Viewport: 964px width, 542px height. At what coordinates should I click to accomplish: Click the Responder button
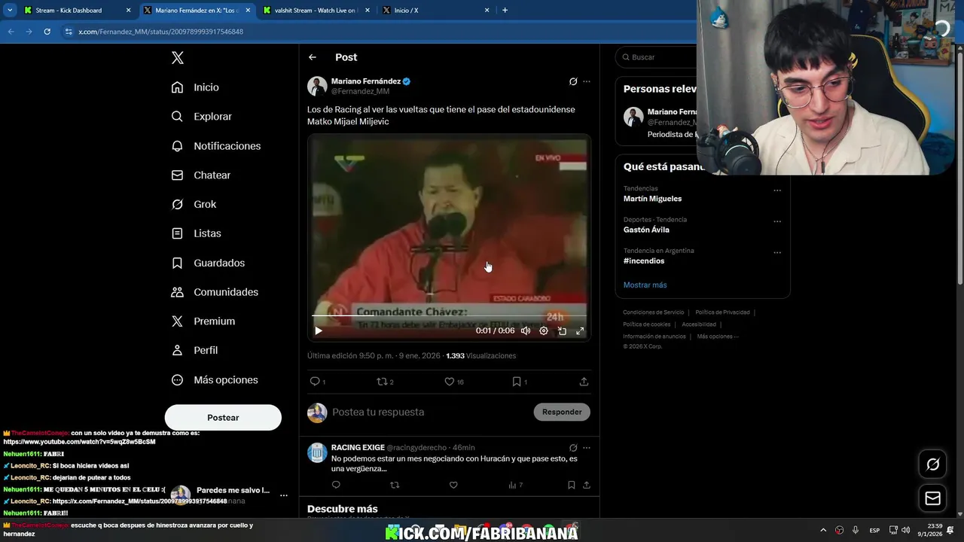[562, 412]
